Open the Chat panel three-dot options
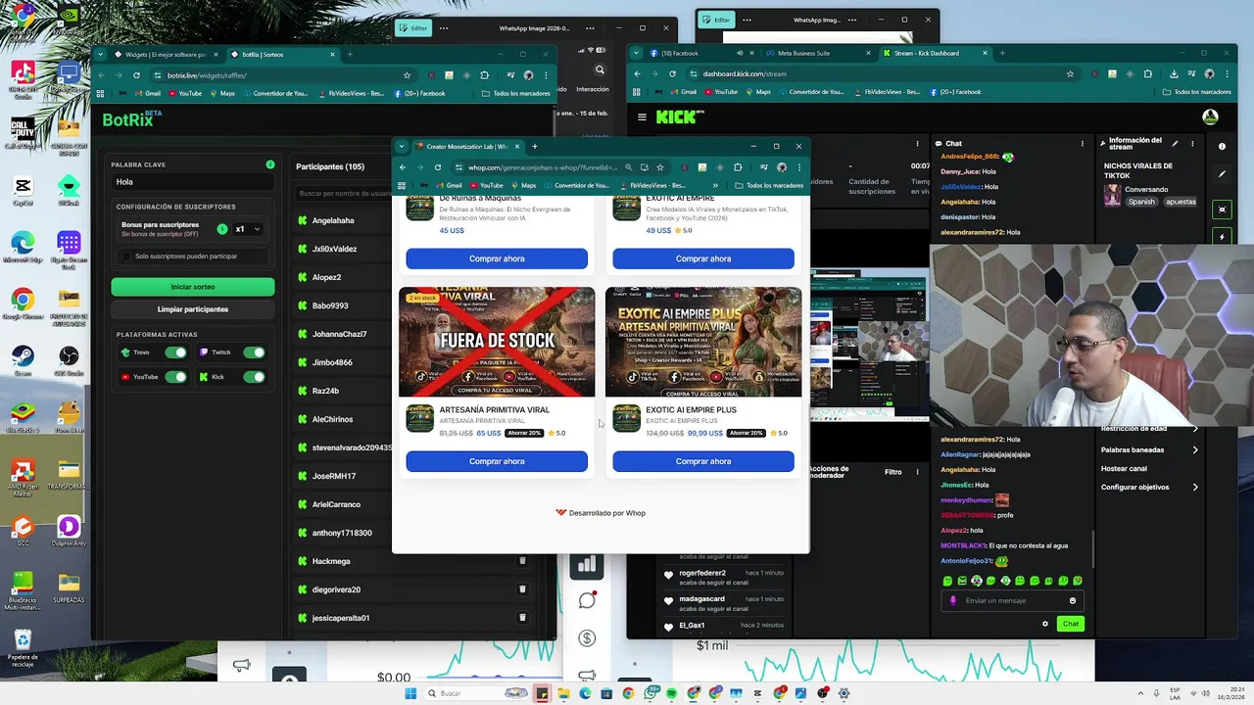The image size is (1254, 705). coord(1083,144)
